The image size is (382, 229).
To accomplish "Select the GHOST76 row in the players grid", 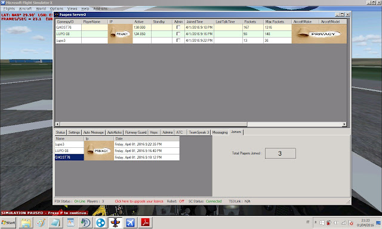I will (x=201, y=27).
